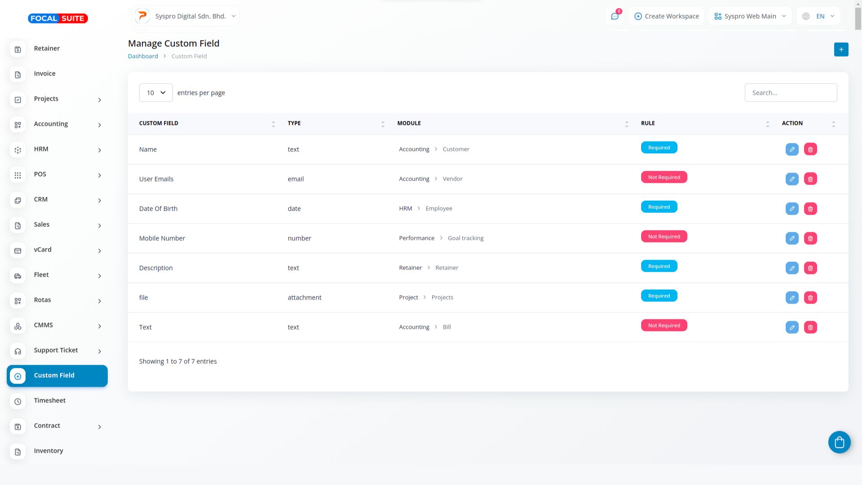Edit the Date Of Birth custom field
The width and height of the screenshot is (862, 485).
(x=792, y=208)
